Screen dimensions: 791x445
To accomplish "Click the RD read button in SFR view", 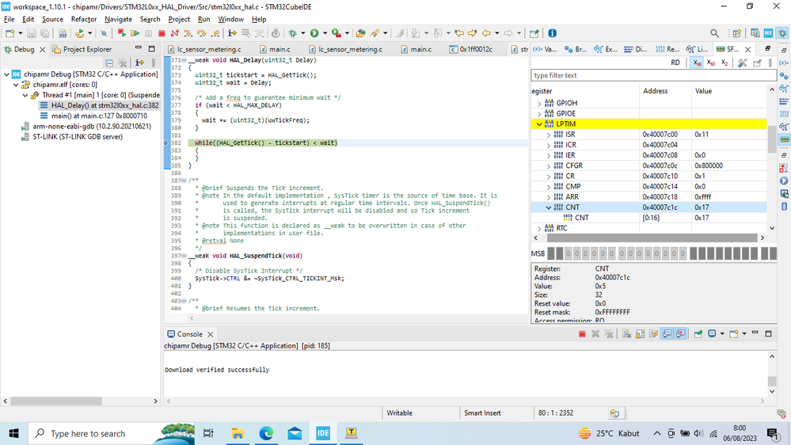I will 675,63.
